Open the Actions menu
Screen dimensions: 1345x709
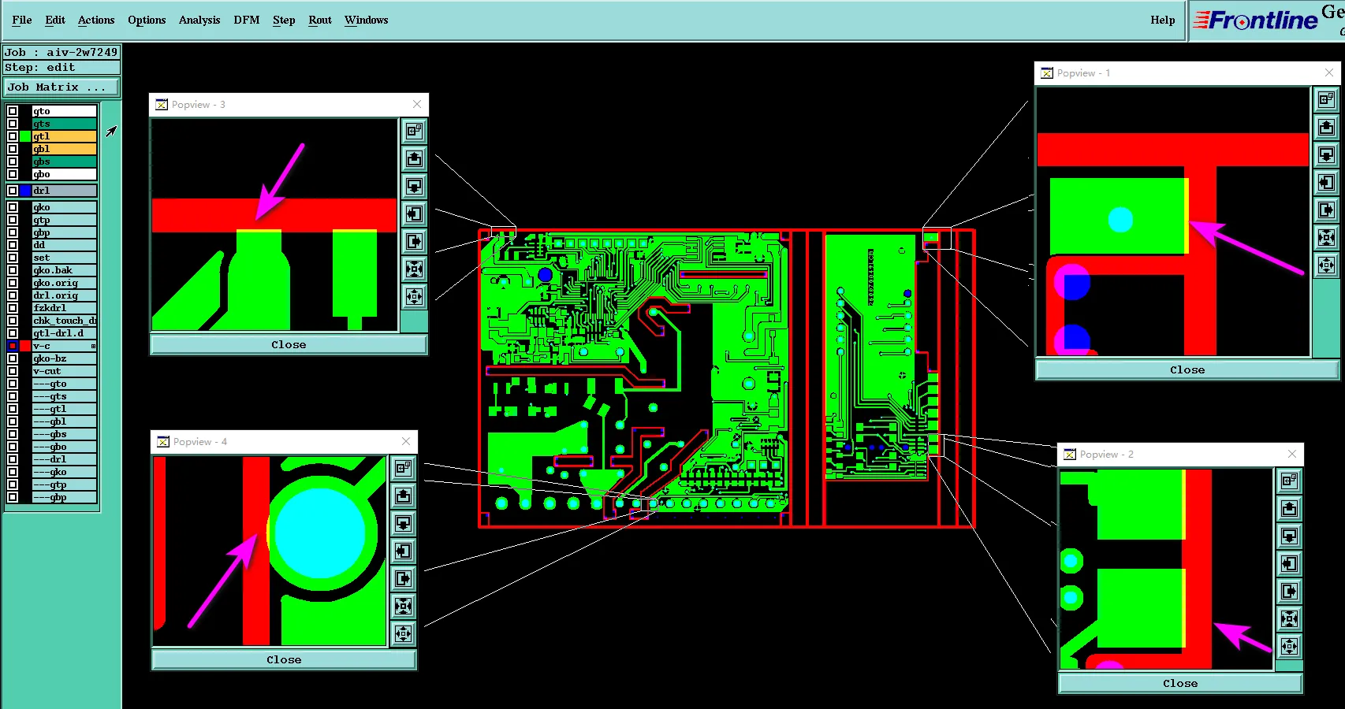pos(96,20)
